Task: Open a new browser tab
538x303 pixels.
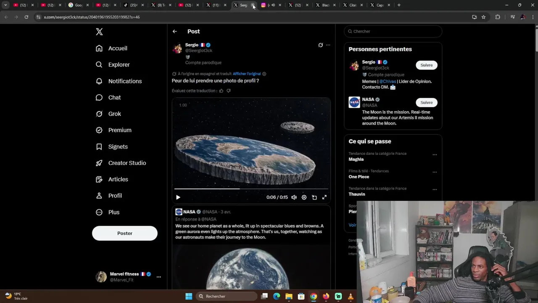Action: coord(399,5)
